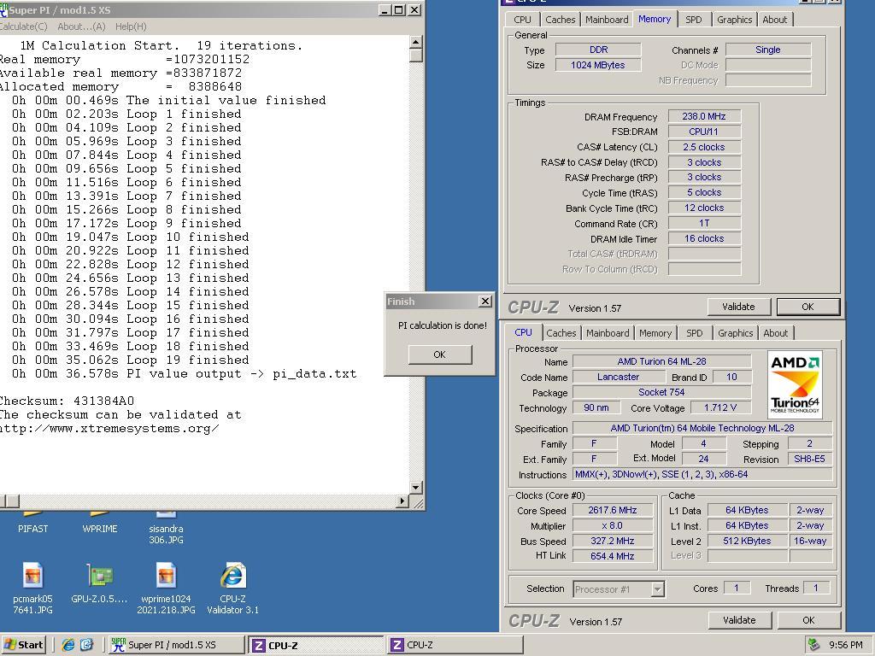Open the About menu in Super PI

tap(81, 26)
